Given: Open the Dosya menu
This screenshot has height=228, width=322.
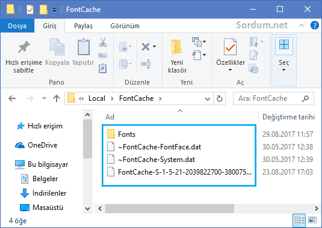Looking at the screenshot, I should (x=17, y=26).
